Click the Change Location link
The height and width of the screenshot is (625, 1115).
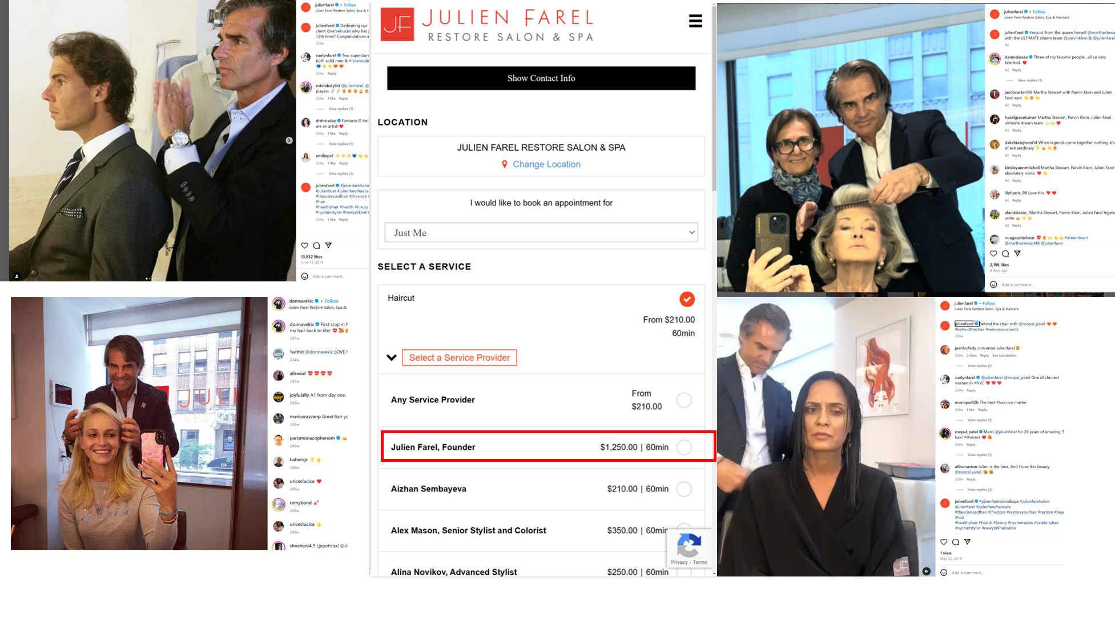point(546,164)
